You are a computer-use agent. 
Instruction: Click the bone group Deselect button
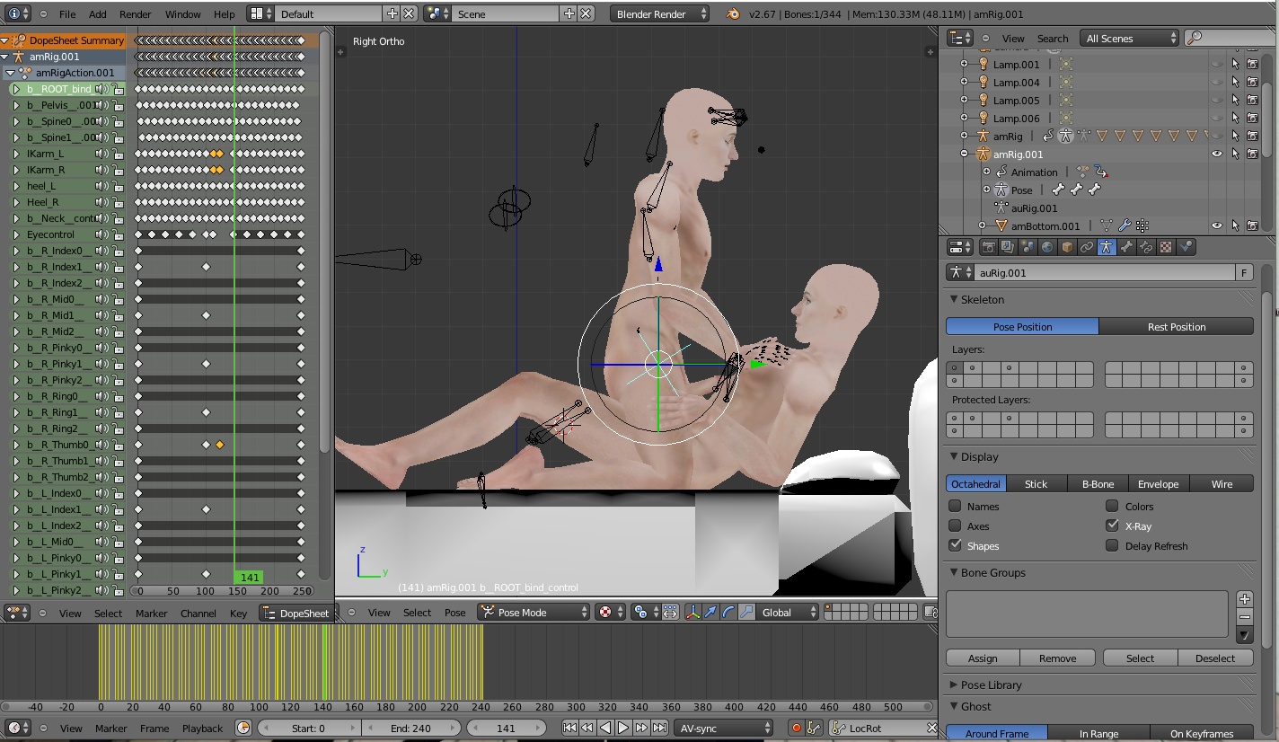click(x=1215, y=658)
